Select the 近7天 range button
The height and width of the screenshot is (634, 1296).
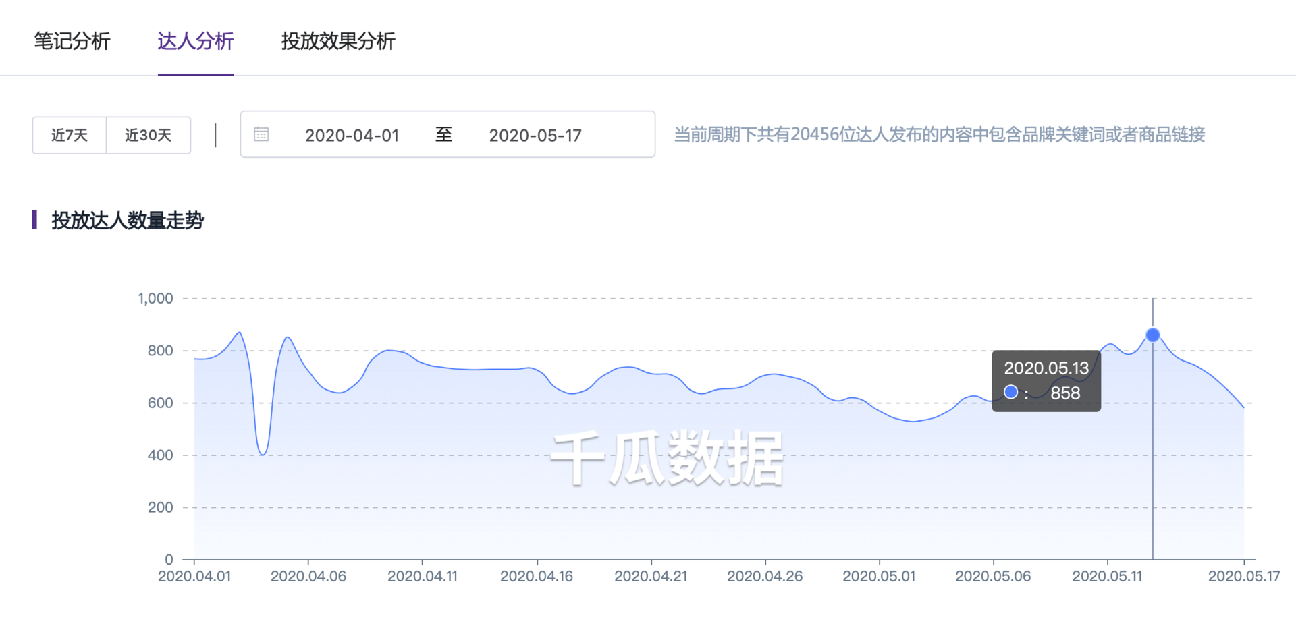(x=70, y=135)
